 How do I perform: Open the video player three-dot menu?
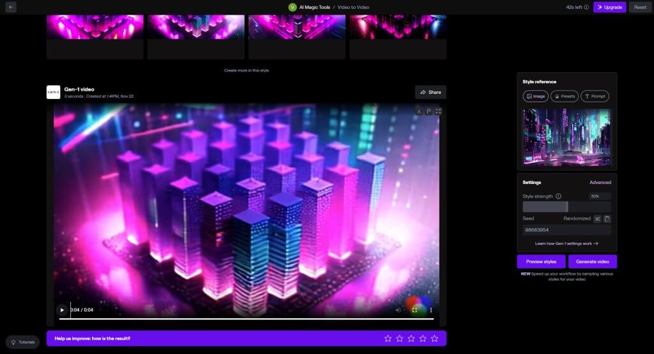(430, 310)
